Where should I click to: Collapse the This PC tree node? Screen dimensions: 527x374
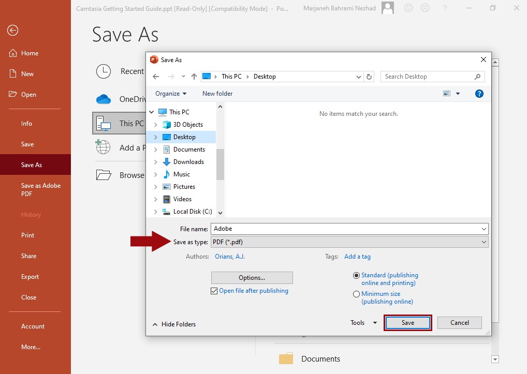pyautogui.click(x=152, y=112)
